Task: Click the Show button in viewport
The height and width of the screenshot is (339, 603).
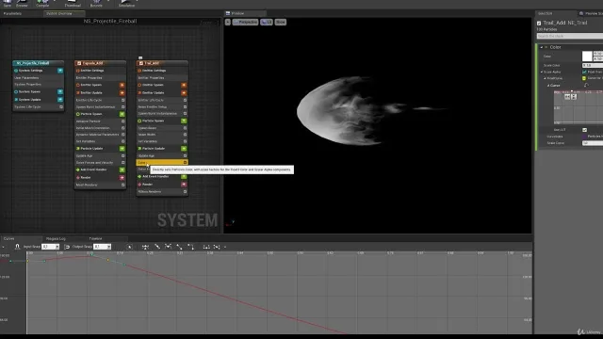Action: 281,23
